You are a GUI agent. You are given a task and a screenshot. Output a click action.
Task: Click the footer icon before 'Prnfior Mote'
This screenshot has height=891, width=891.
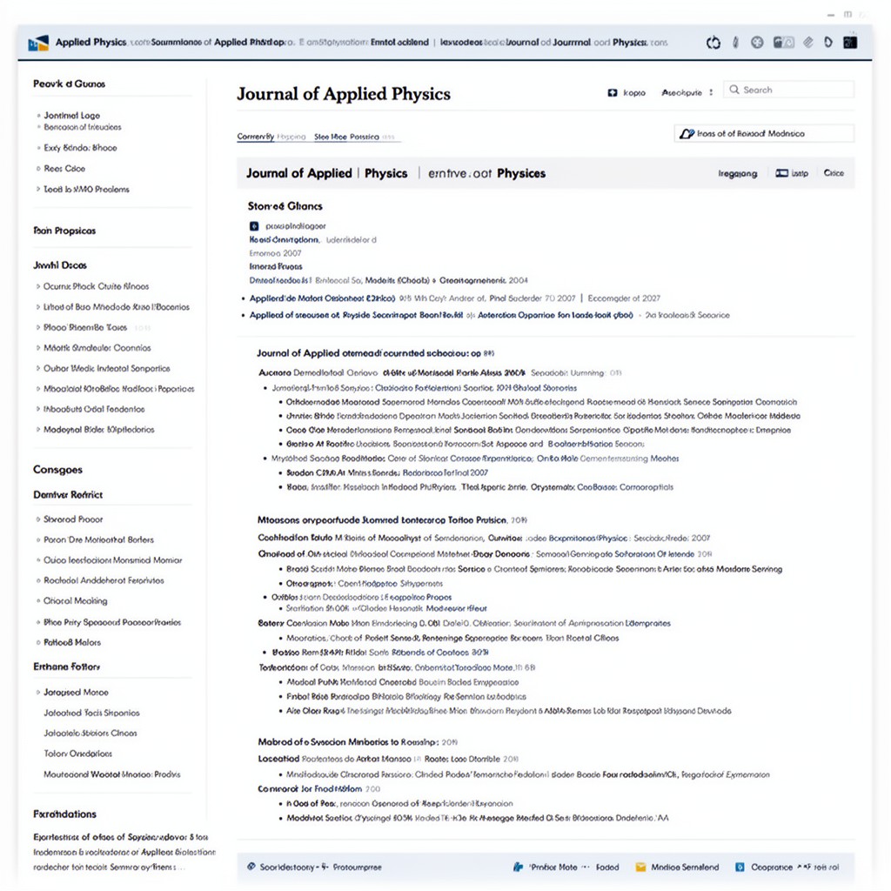point(519,868)
